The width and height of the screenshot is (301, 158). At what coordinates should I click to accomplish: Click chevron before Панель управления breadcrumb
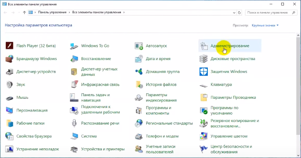point(35,12)
